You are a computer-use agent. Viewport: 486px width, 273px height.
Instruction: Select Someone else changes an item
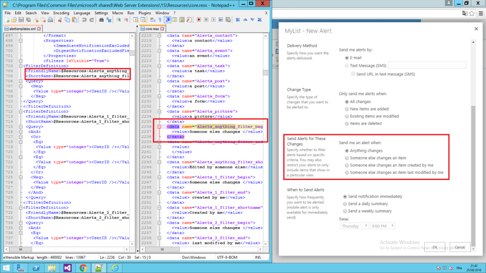(347, 158)
